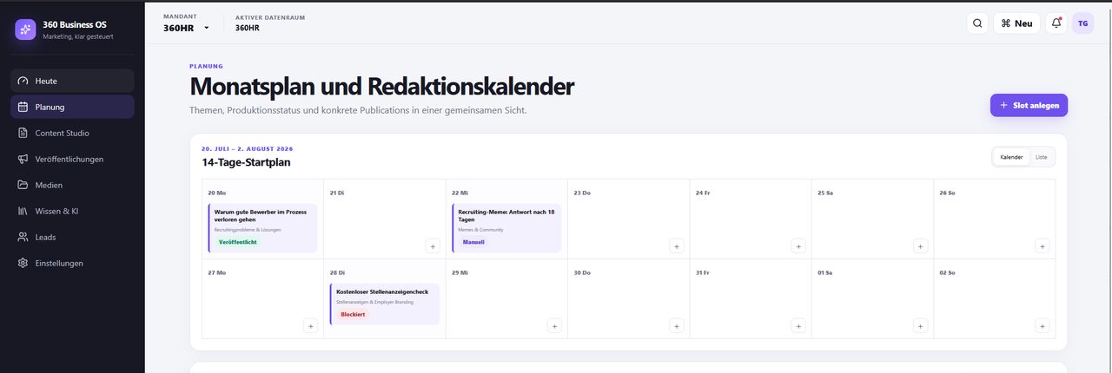
Task: Add a slot on 27 Mo
Action: tap(310, 325)
